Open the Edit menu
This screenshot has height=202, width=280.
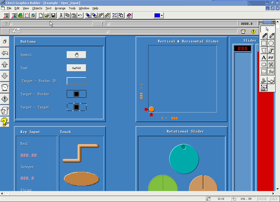click(x=17, y=8)
